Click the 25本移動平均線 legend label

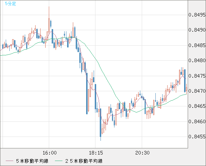click(x=84, y=161)
